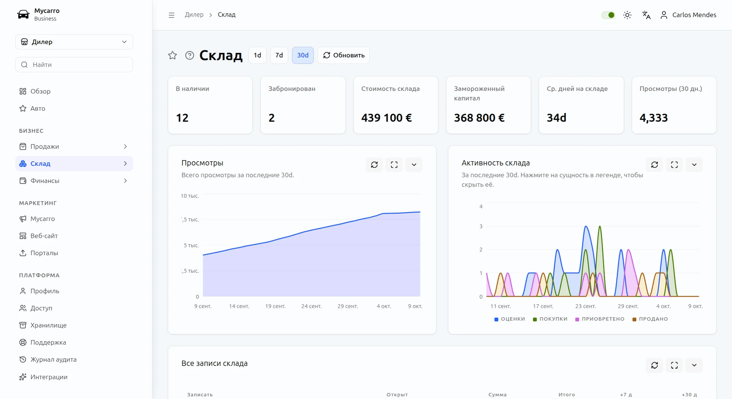The image size is (732, 399).
Task: Select the 1d time range
Action: (257, 56)
